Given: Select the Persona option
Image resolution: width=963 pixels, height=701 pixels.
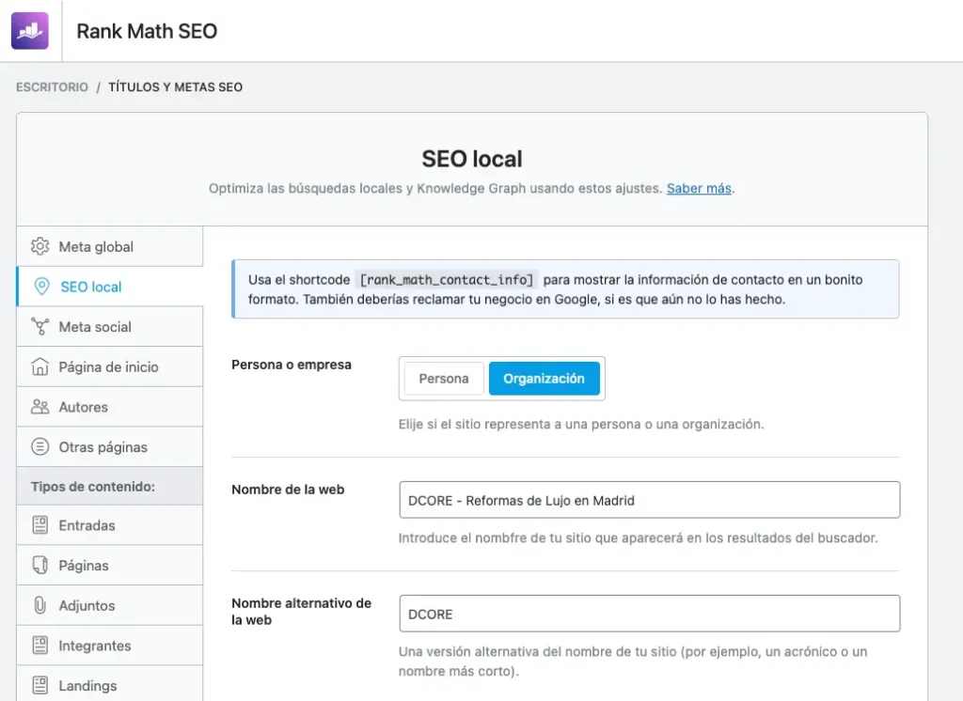Looking at the screenshot, I should [x=443, y=379].
